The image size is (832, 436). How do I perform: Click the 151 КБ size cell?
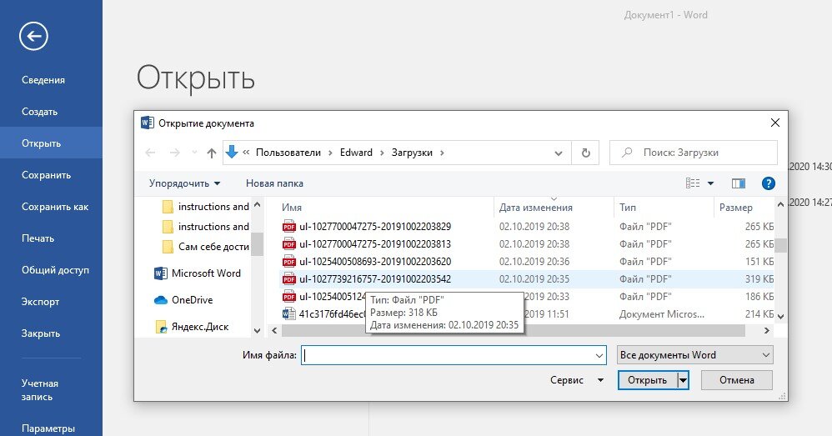[759, 262]
